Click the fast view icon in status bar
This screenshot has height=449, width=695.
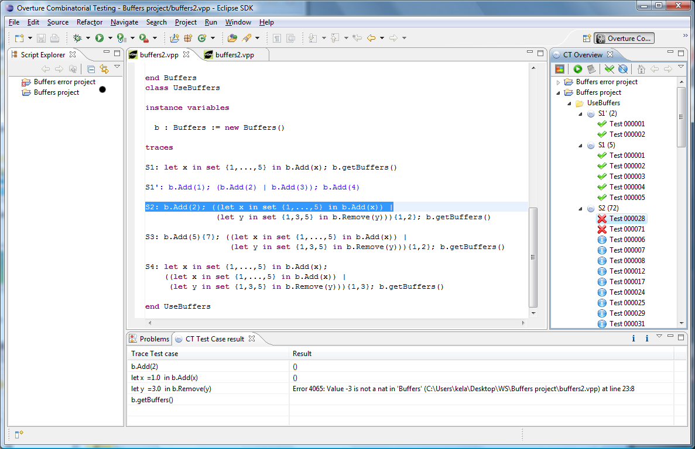tap(19, 434)
